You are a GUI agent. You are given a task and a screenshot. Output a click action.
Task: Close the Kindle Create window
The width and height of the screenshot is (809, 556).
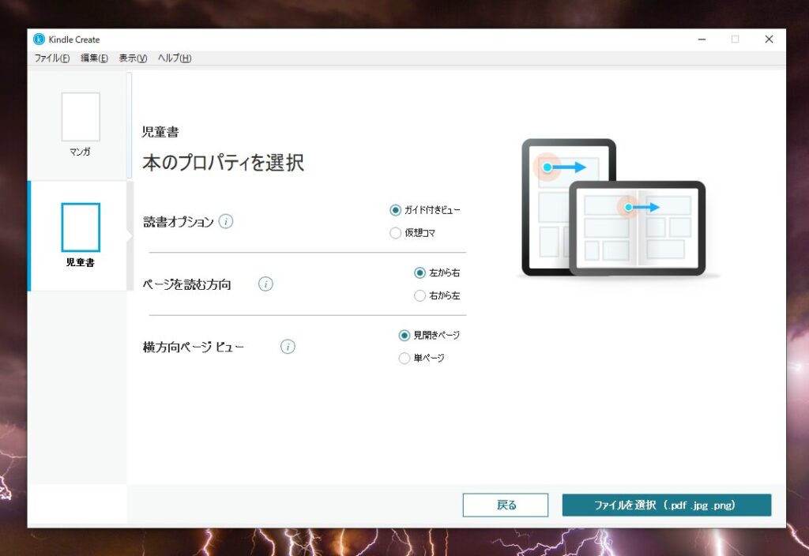pos(769,39)
